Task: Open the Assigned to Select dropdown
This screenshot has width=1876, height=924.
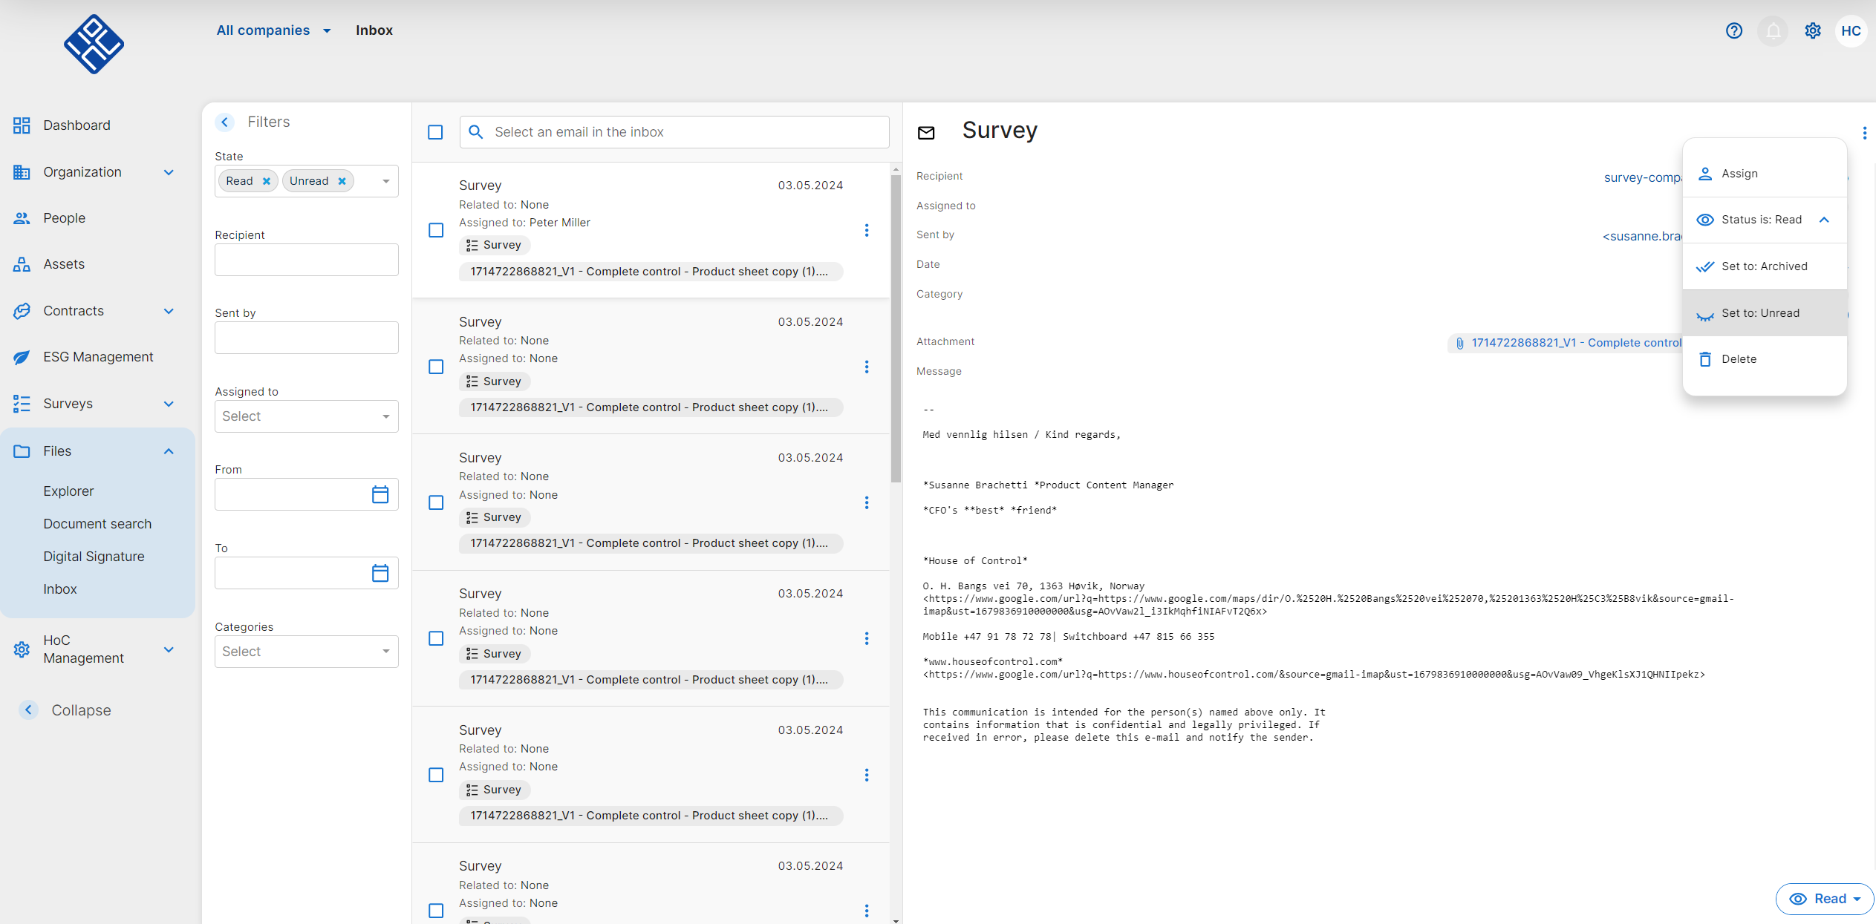Action: coord(306,416)
